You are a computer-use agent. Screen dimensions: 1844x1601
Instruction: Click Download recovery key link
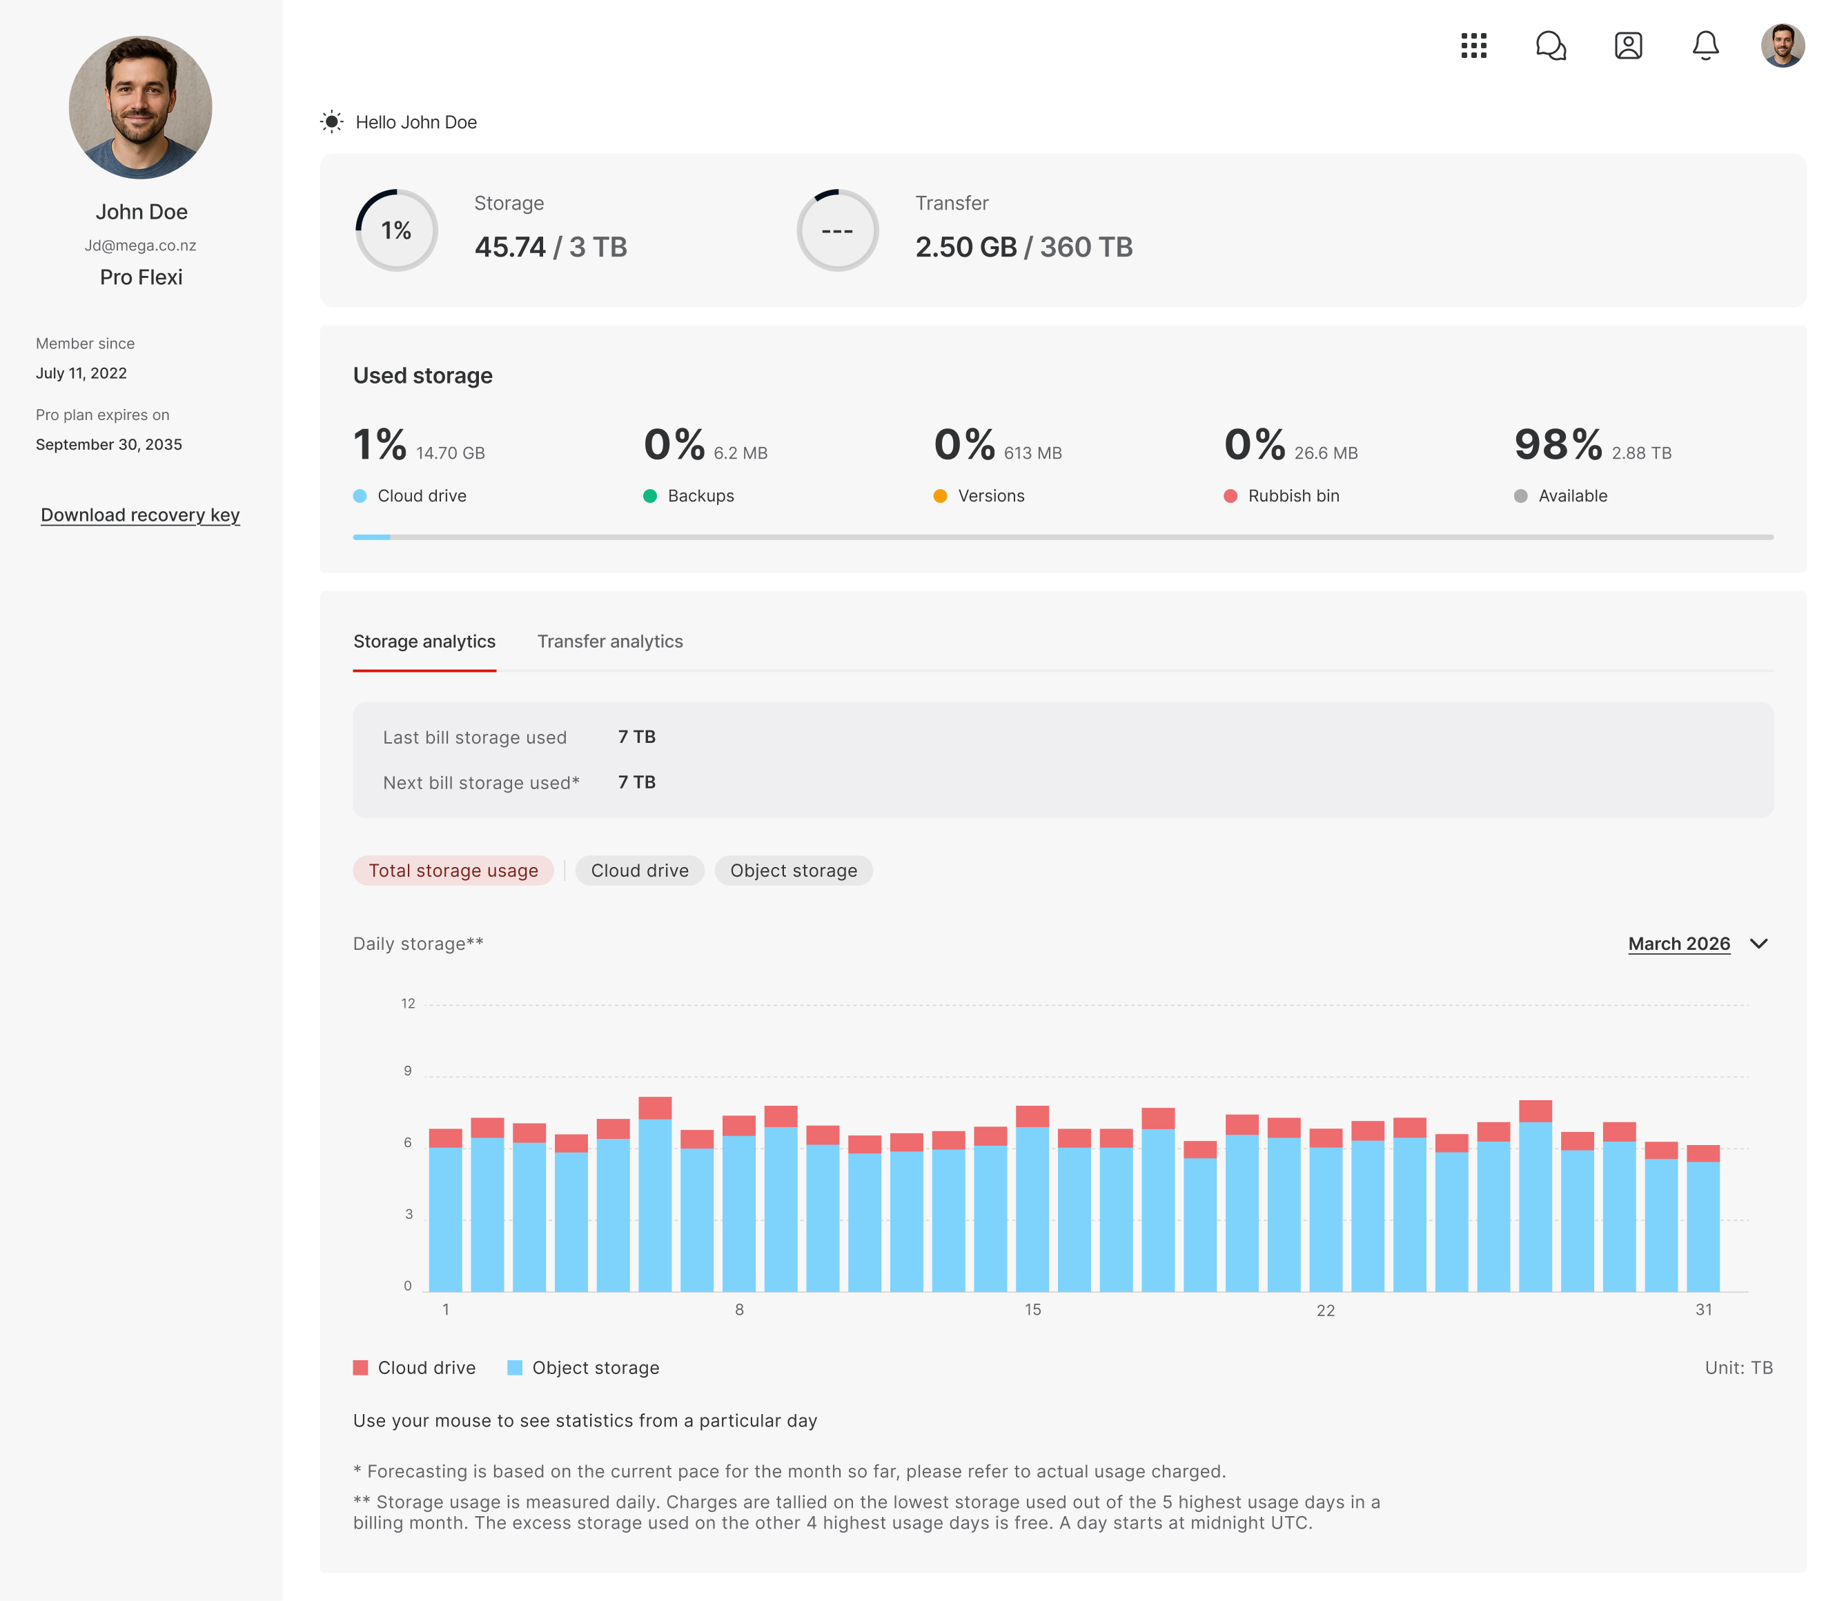click(140, 515)
